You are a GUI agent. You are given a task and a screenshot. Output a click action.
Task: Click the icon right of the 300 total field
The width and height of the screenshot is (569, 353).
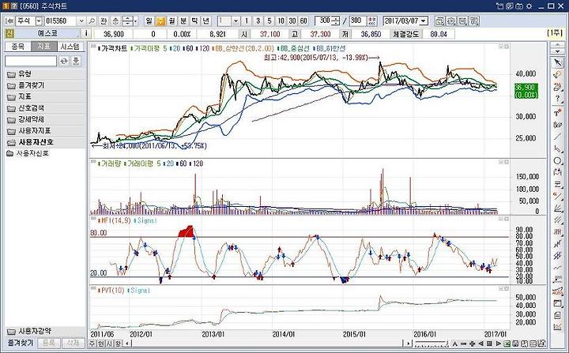(x=372, y=21)
